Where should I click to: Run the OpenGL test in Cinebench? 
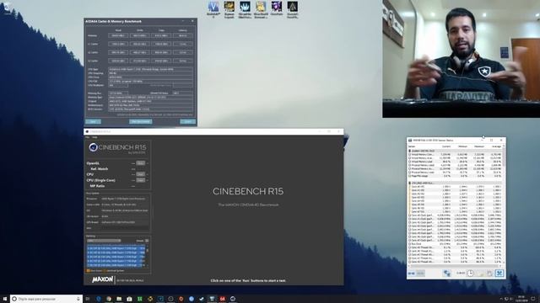141,163
